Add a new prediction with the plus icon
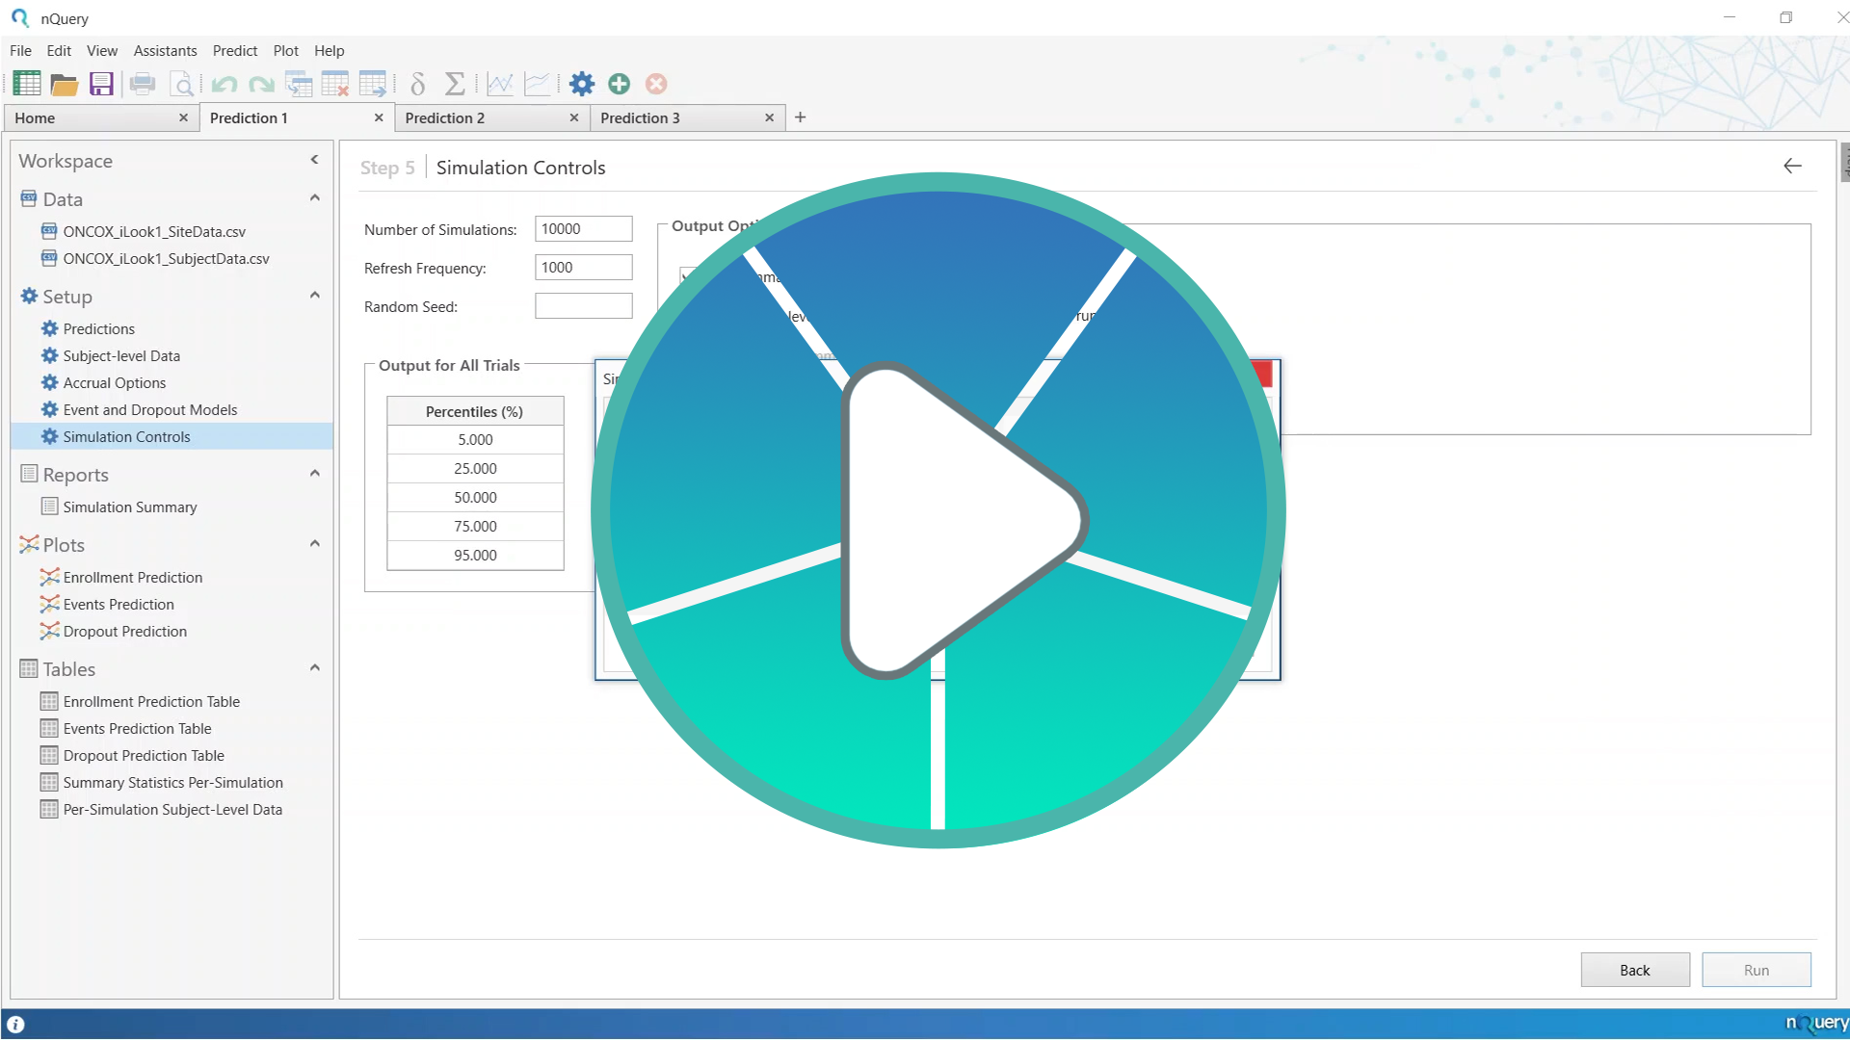Screen dimensions: 1850x1040 619,84
